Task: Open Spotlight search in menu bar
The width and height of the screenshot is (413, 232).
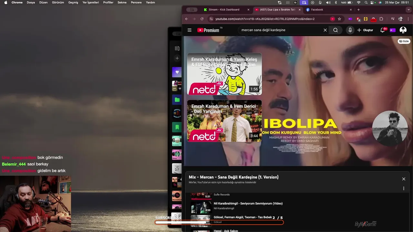Action: coord(366,2)
